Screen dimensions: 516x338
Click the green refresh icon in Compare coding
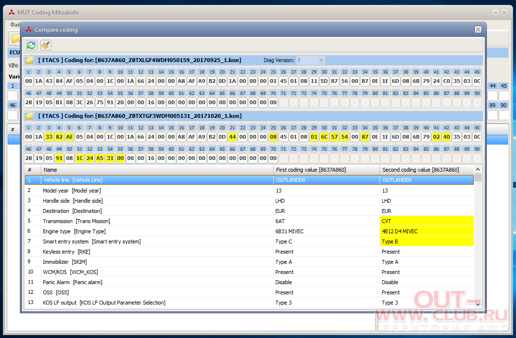coord(32,45)
